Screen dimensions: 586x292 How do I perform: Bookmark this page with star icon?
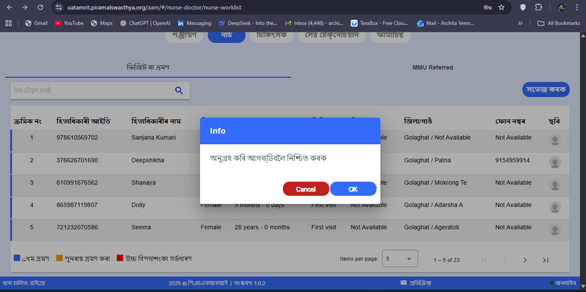coord(501,7)
